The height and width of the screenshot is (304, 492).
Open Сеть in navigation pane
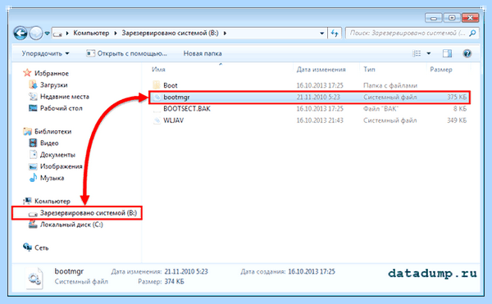point(42,247)
